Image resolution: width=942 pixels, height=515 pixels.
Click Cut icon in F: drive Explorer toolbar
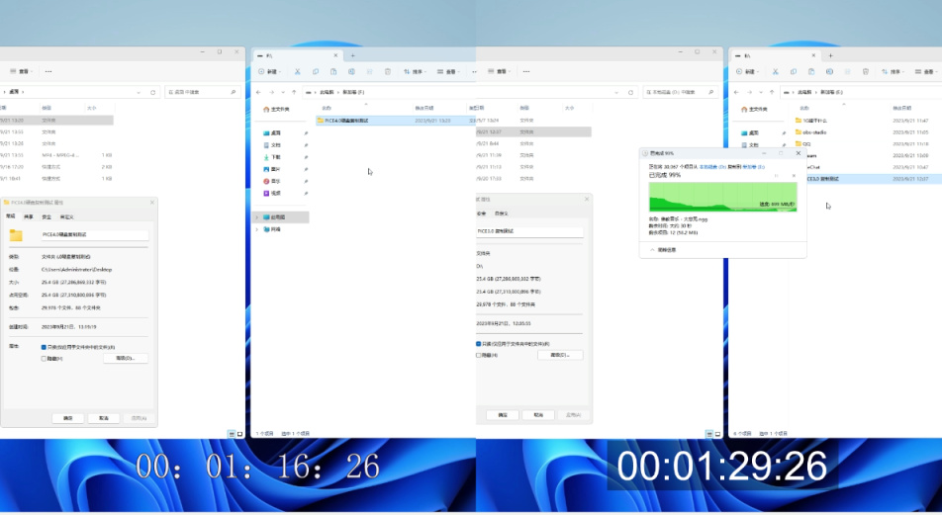click(297, 71)
